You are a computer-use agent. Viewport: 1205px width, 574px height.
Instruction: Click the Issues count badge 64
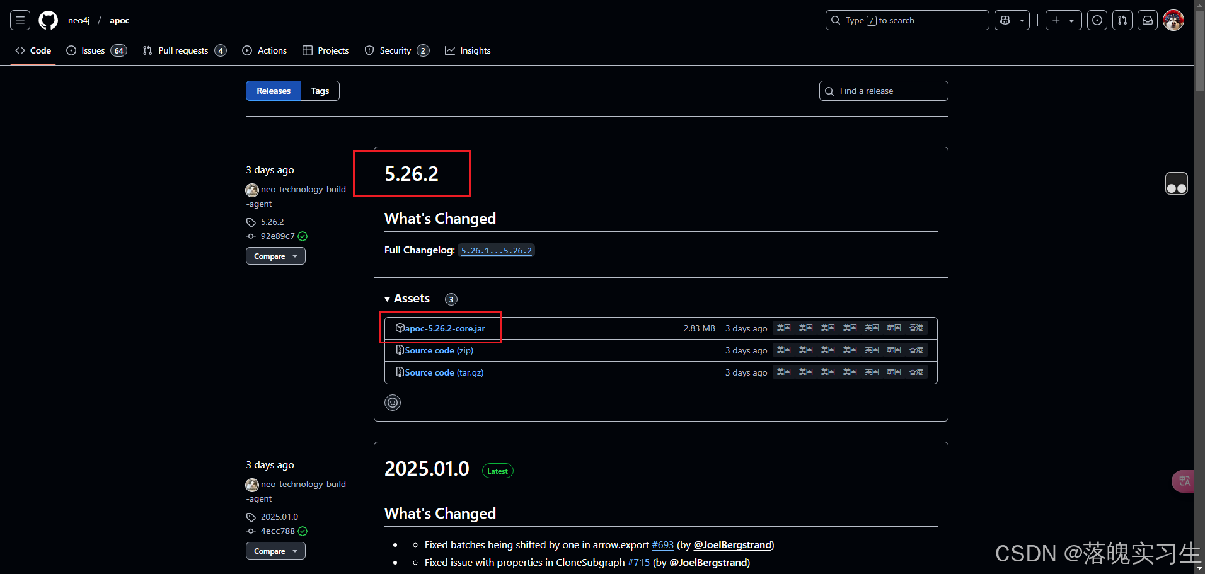[118, 50]
